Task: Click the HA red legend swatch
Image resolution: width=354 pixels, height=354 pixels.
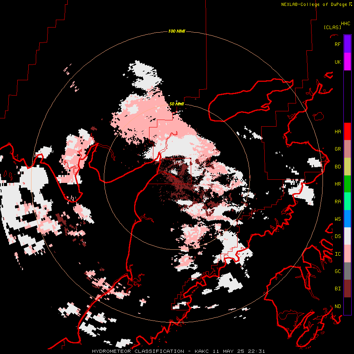Action: [347, 131]
